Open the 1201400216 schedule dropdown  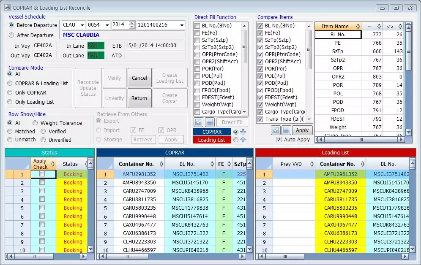182,25
